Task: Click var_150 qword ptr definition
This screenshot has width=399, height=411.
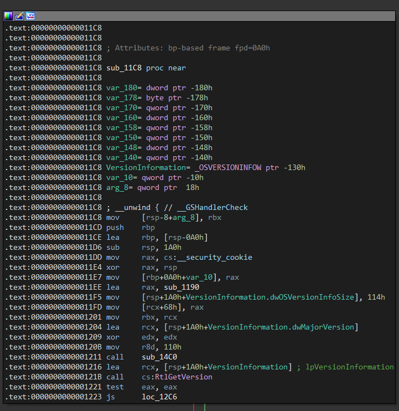Action: tap(159, 137)
